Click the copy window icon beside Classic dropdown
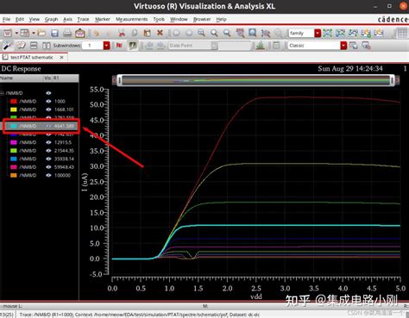This screenshot has height=318, width=409. pyautogui.click(x=353, y=46)
